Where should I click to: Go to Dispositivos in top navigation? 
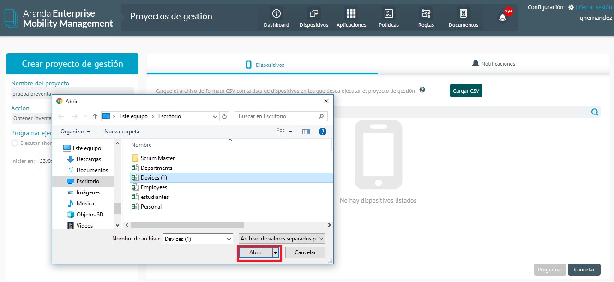[314, 18]
